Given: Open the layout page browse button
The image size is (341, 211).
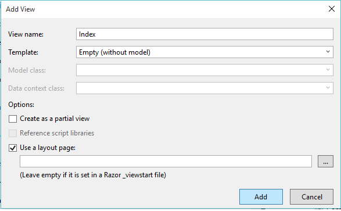Looking at the screenshot, I should [325, 161].
